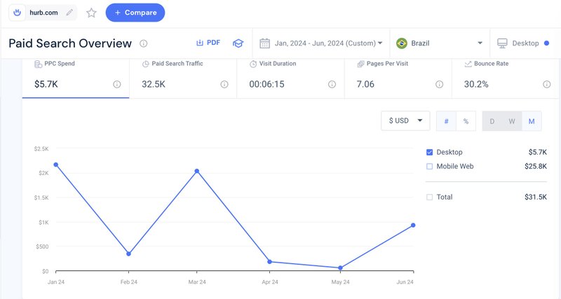Click the hurb.com site favicon
Image resolution: width=561 pixels, height=299 pixels.
click(x=17, y=13)
